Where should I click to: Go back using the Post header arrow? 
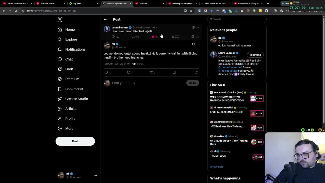pyautogui.click(x=105, y=19)
